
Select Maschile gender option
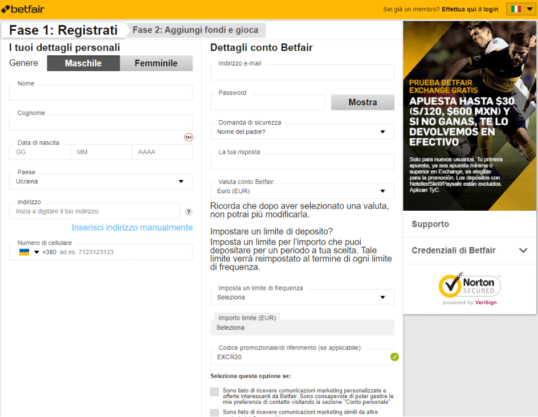[x=83, y=63]
